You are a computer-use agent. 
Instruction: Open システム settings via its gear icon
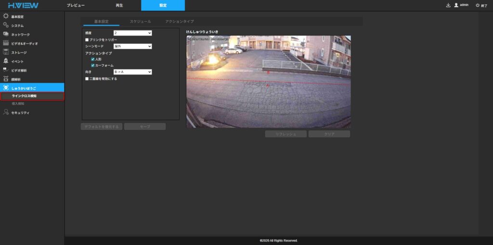point(6,25)
